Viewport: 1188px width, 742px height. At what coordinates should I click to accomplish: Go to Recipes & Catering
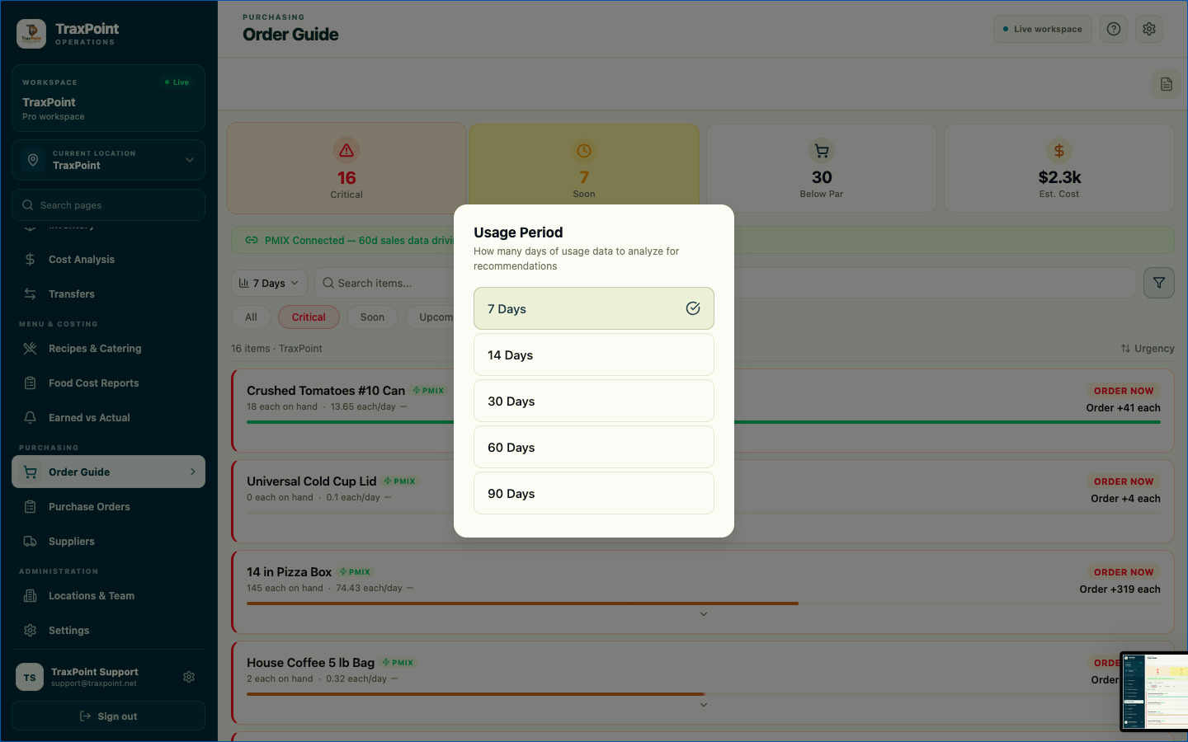(x=108, y=349)
